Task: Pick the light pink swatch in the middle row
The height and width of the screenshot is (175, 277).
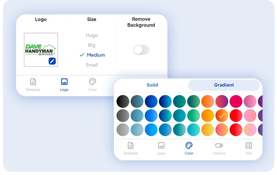Action: pos(250,116)
